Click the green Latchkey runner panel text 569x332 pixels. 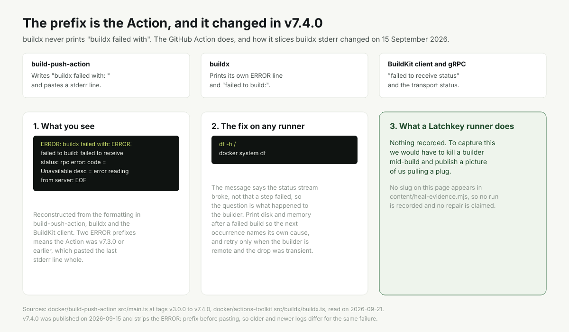(x=442, y=157)
